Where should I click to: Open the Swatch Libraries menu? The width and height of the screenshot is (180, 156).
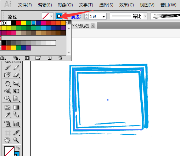[x=2, y=58]
